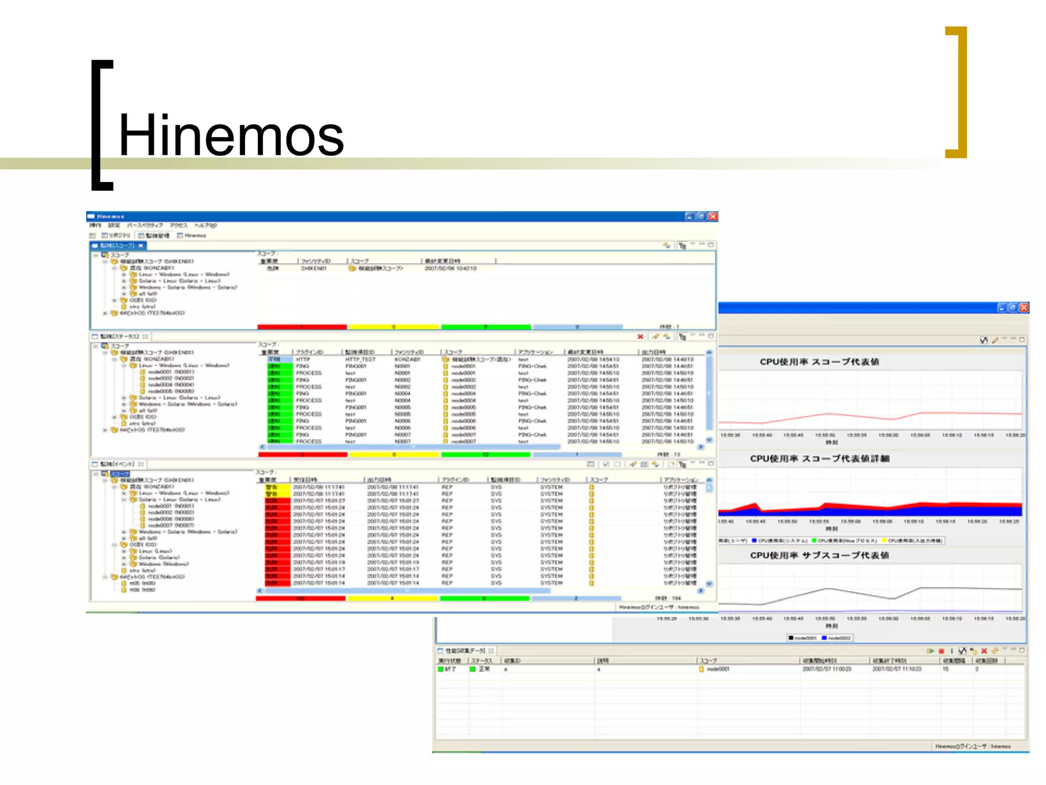The height and width of the screenshot is (785, 1046).
Task: Minimize the 監視[スコープ] panel
Action: tap(702, 244)
